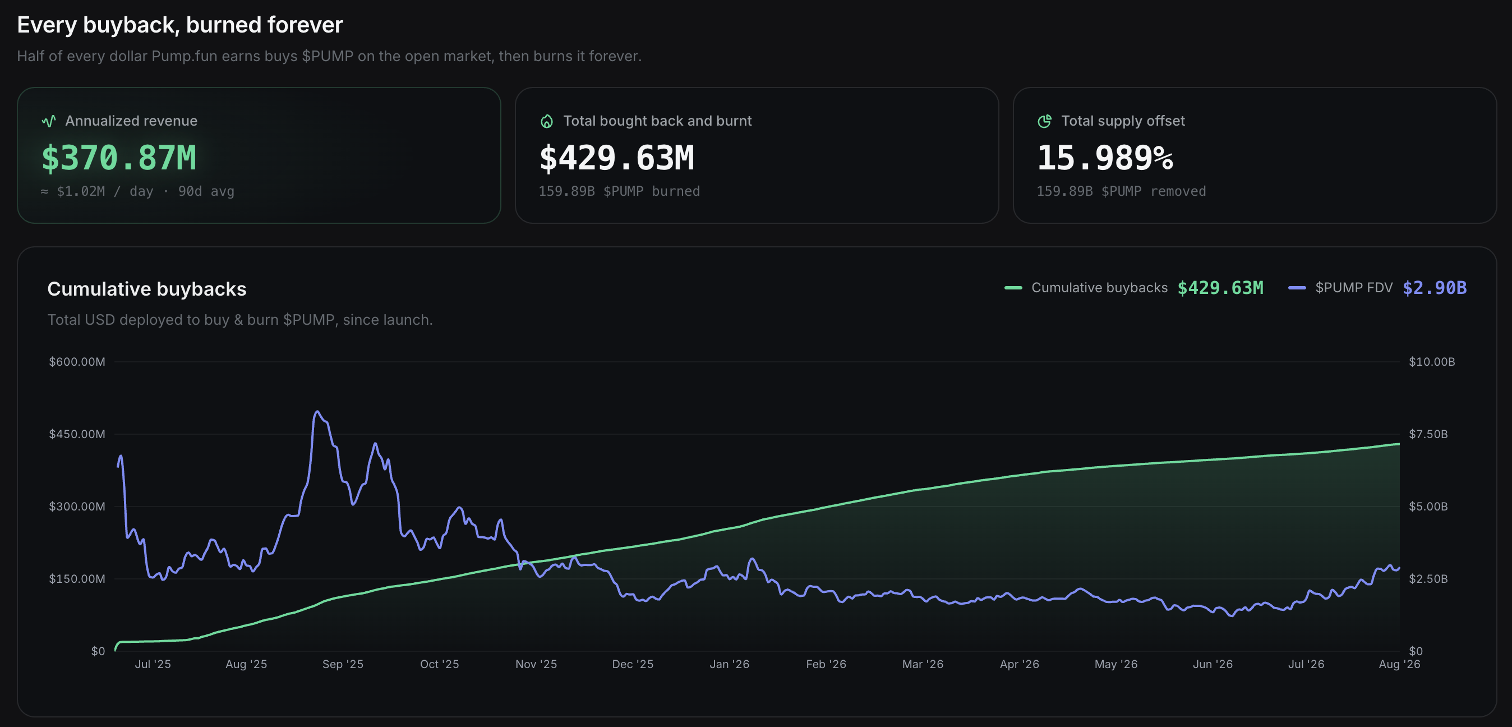Click the green $429.63M legend value
Viewport: 1512px width, 727px height.
coord(1220,288)
